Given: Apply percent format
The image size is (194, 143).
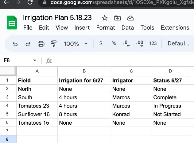Looking at the screenshot, I should pyautogui.click(x=114, y=43).
